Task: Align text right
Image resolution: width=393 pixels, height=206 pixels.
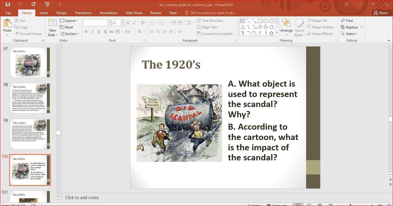Action: coord(165,32)
